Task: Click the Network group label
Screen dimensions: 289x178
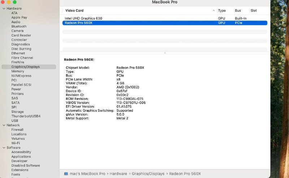Action: tap(13, 125)
